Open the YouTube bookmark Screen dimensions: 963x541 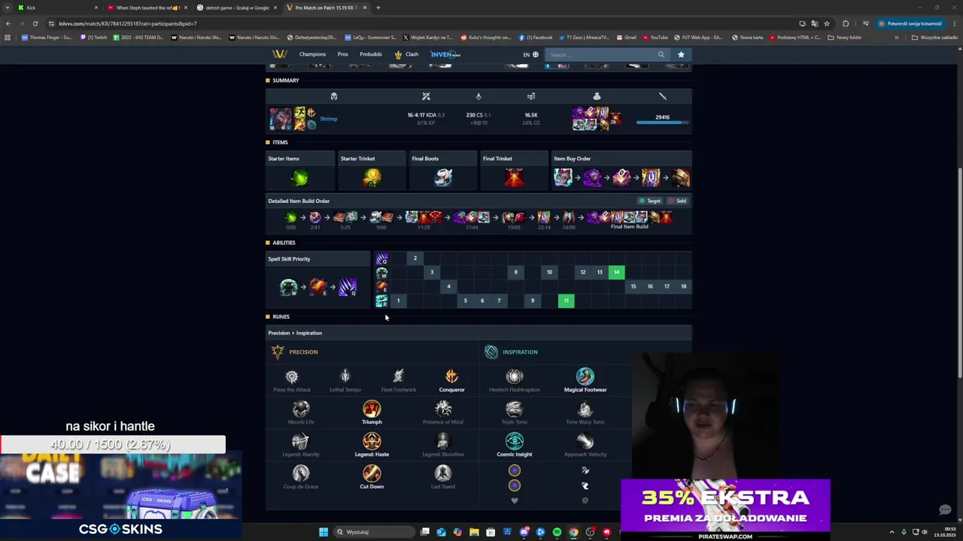655,37
